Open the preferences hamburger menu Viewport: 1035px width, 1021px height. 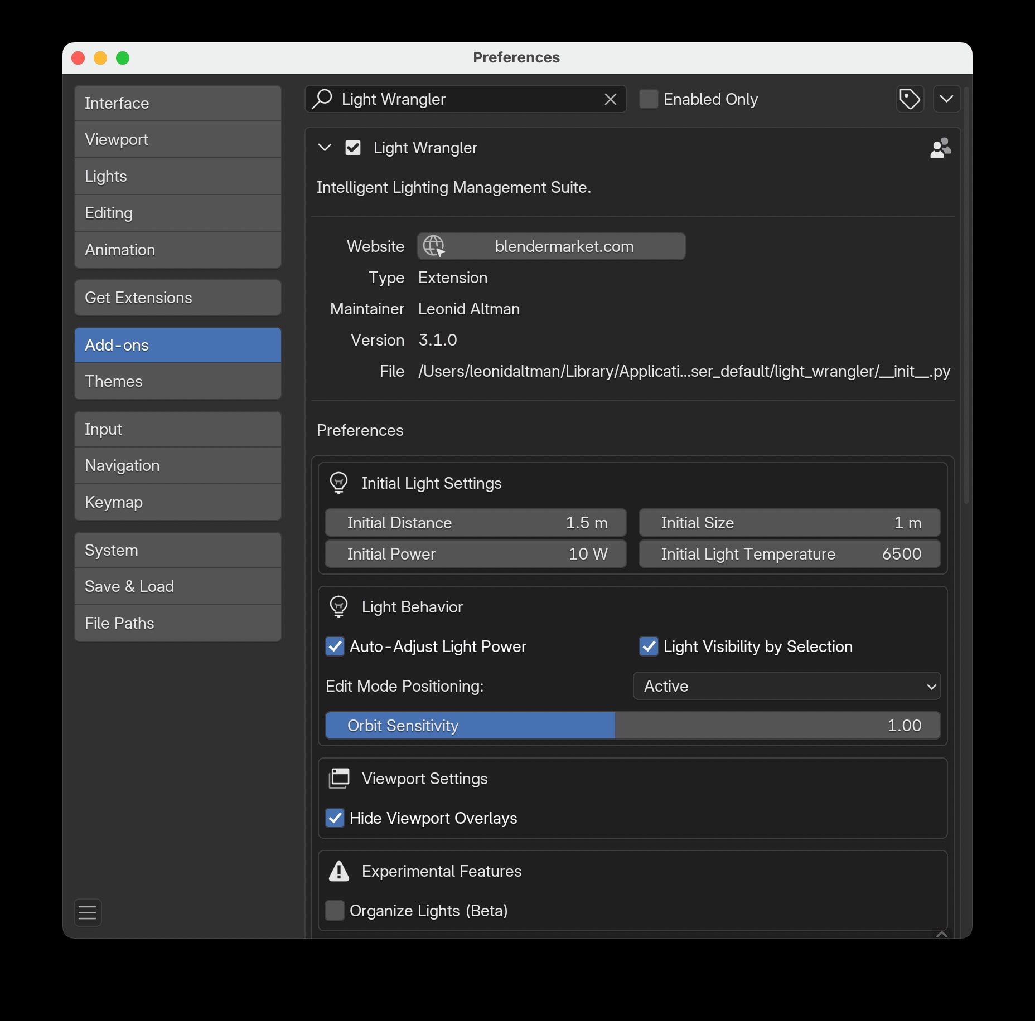[88, 912]
